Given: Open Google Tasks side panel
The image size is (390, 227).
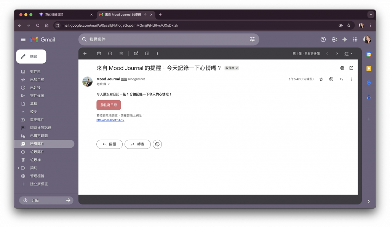Looking at the screenshot, I should (369, 83).
